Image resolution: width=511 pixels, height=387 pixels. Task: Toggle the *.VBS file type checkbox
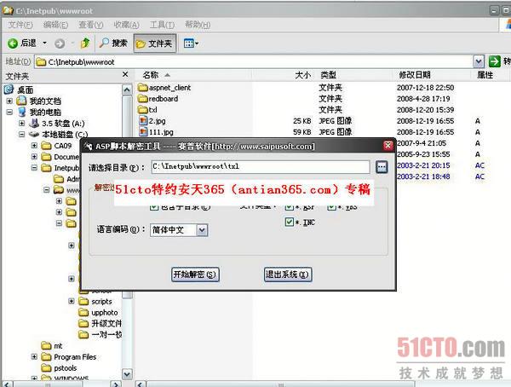tap(332, 207)
